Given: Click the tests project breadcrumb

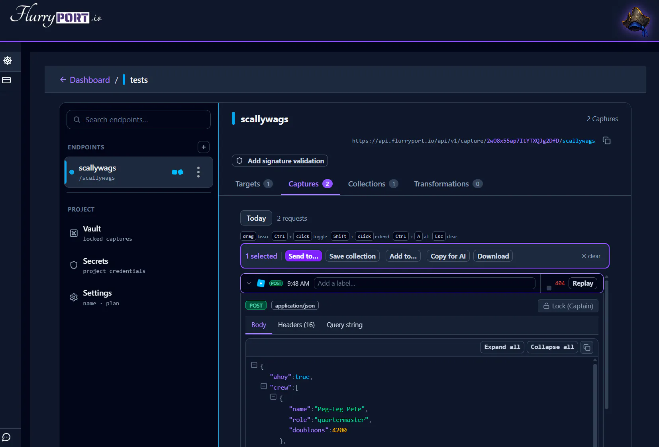Looking at the screenshot, I should tap(139, 80).
